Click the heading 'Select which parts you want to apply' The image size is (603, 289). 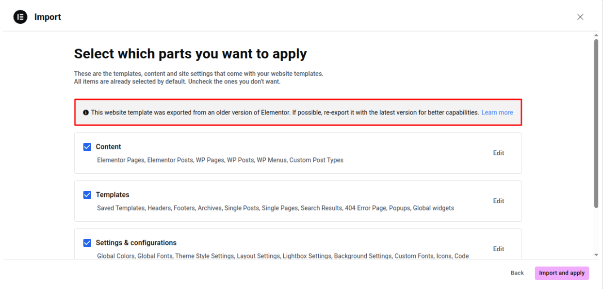click(190, 54)
